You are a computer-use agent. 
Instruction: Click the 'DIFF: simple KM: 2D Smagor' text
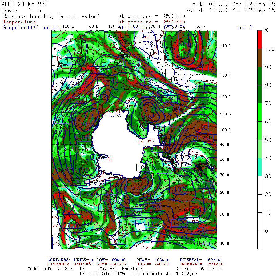pos(164,274)
